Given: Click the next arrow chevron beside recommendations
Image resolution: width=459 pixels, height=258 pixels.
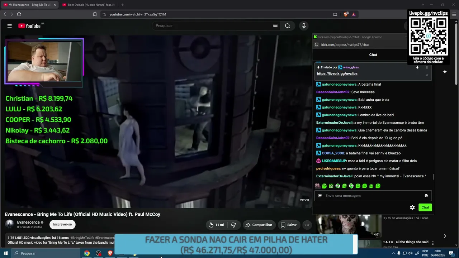Looking at the screenshot, I should tap(445, 236).
